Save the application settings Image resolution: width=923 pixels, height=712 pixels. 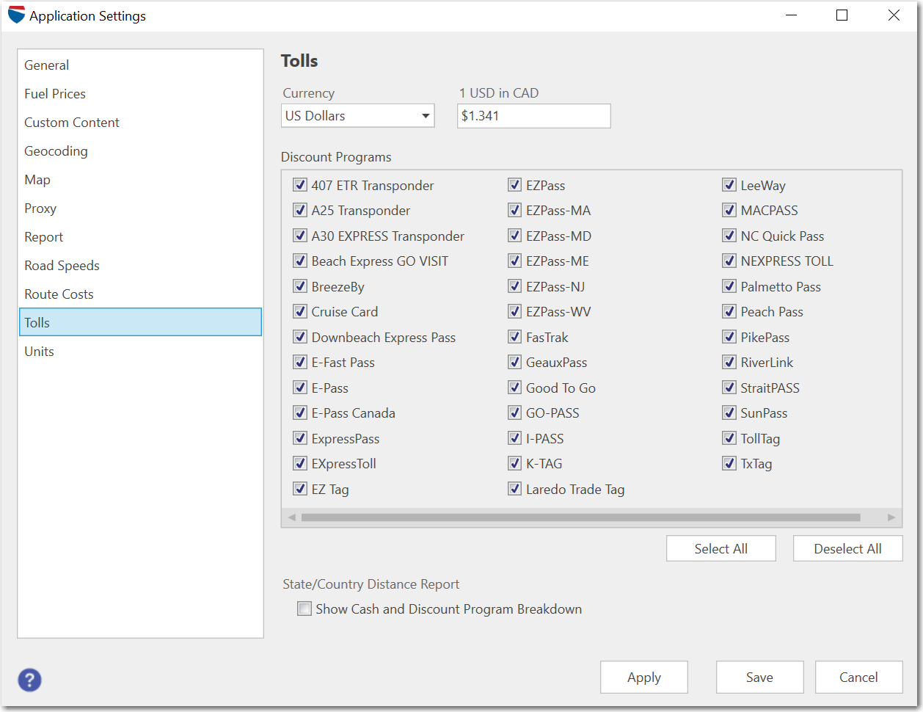click(x=760, y=678)
